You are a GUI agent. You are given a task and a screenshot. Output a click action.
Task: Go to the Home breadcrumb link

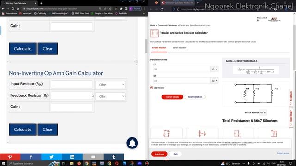(x=153, y=25)
